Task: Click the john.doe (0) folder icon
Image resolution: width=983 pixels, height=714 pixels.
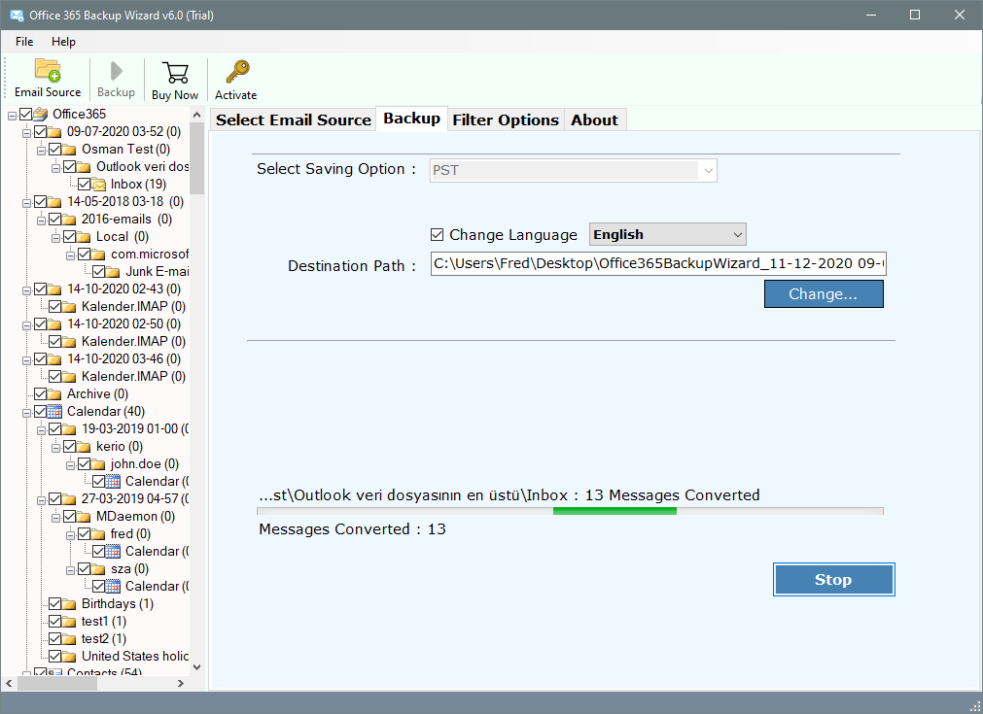Action: (98, 464)
